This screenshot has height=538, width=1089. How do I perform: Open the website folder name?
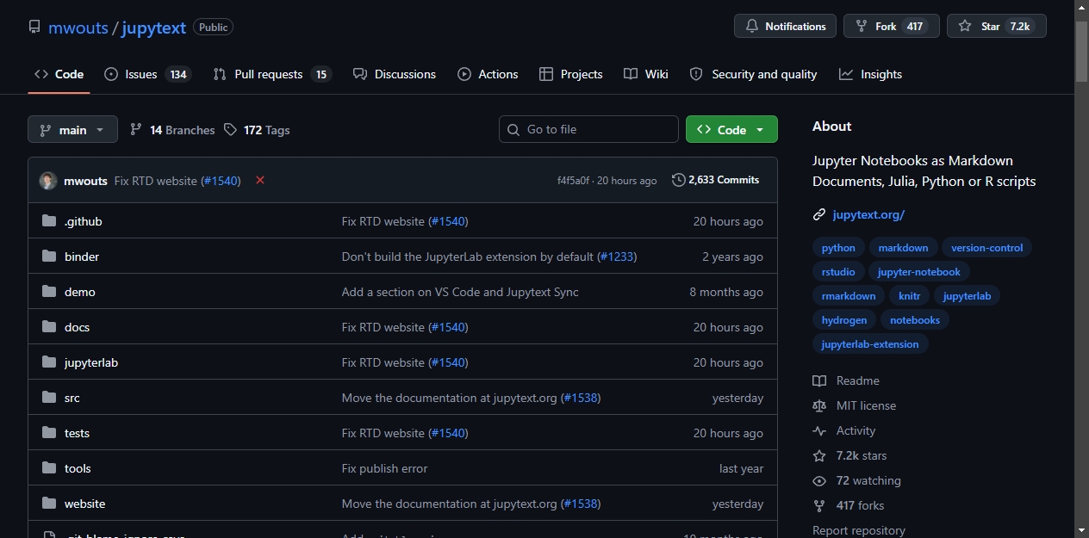coord(85,504)
